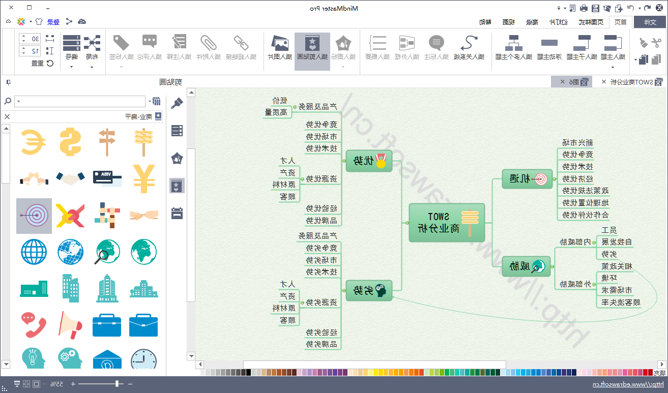Pick the black swatch in fill palette

pos(248,373)
